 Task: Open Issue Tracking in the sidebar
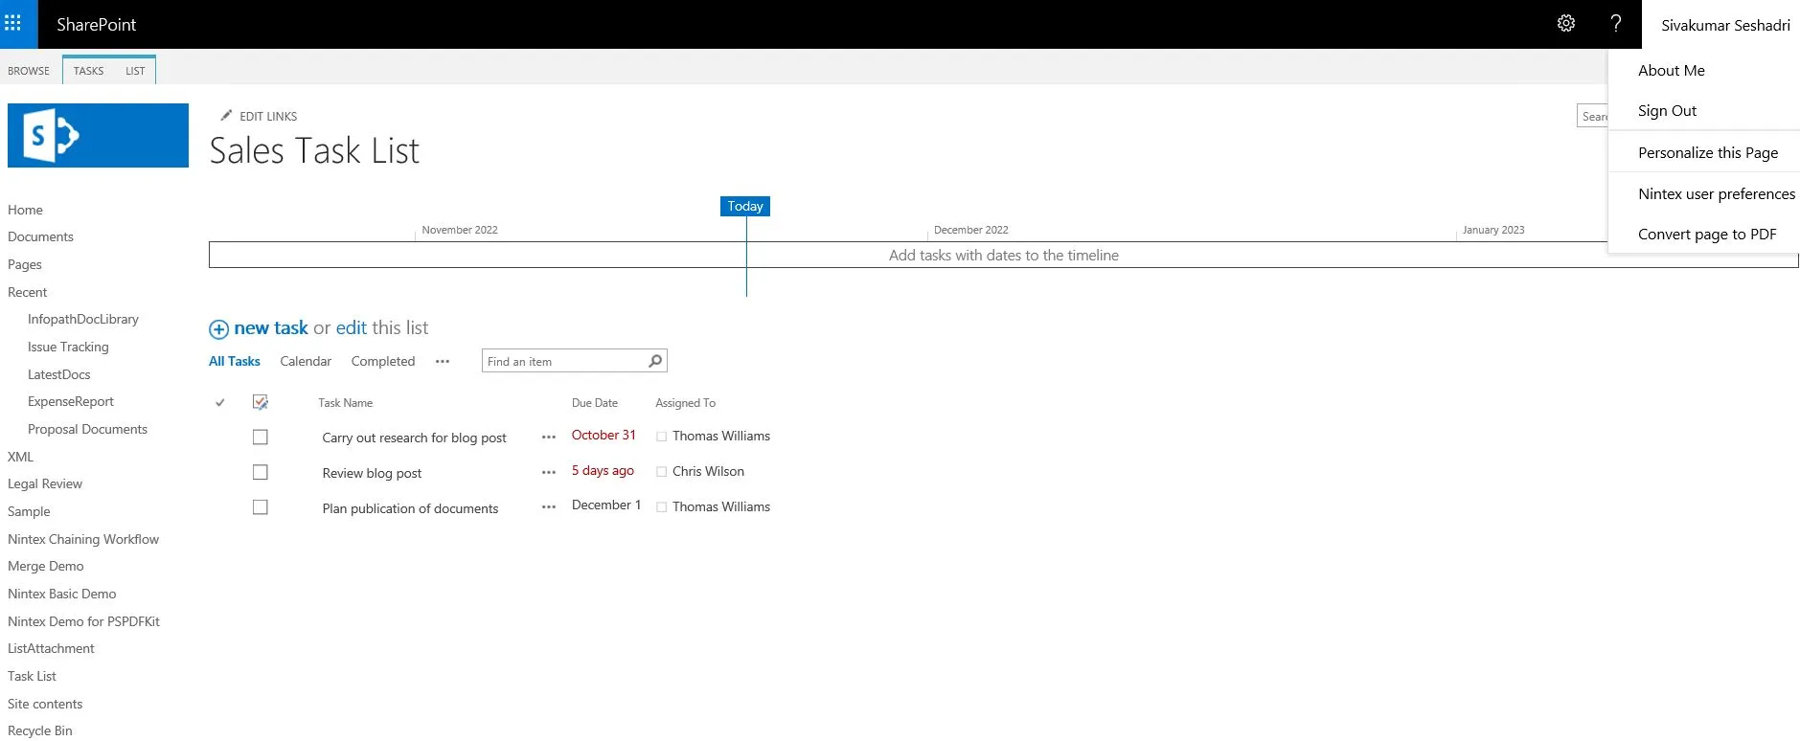tap(68, 348)
